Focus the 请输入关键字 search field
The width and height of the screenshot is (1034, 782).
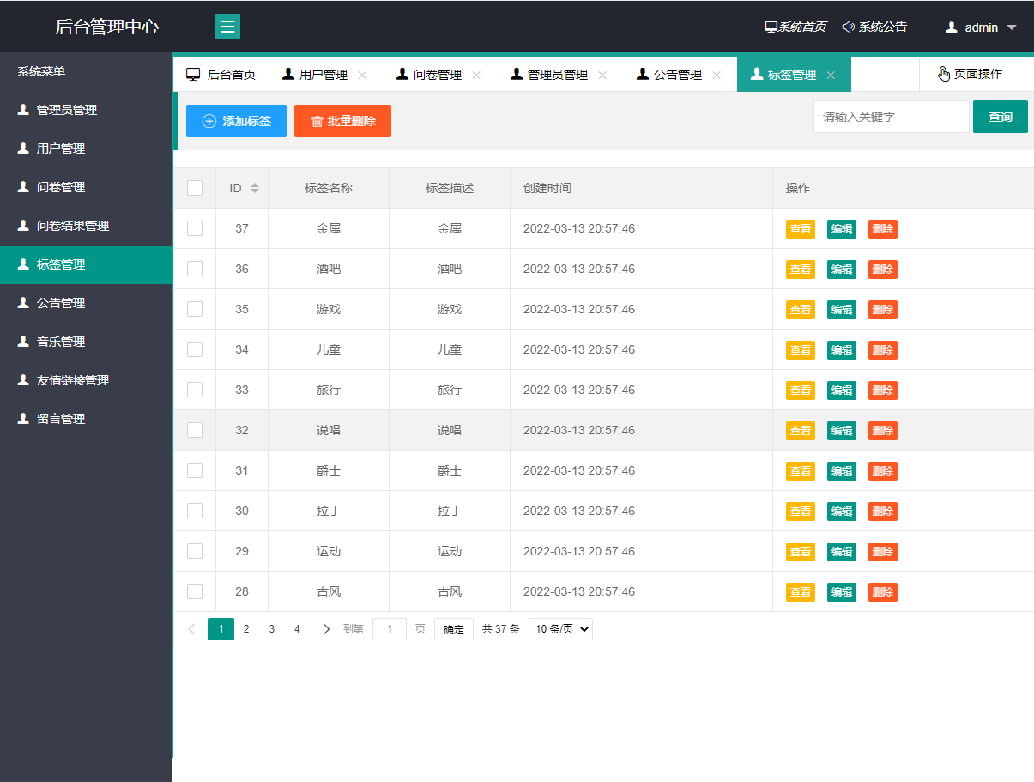(x=892, y=117)
